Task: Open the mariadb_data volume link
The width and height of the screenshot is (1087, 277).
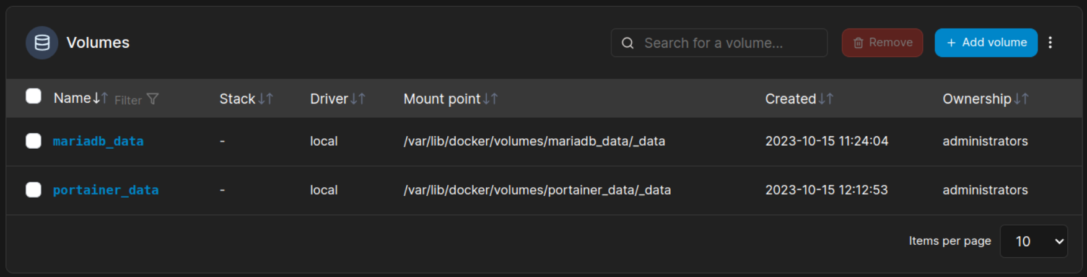Action: pos(98,141)
